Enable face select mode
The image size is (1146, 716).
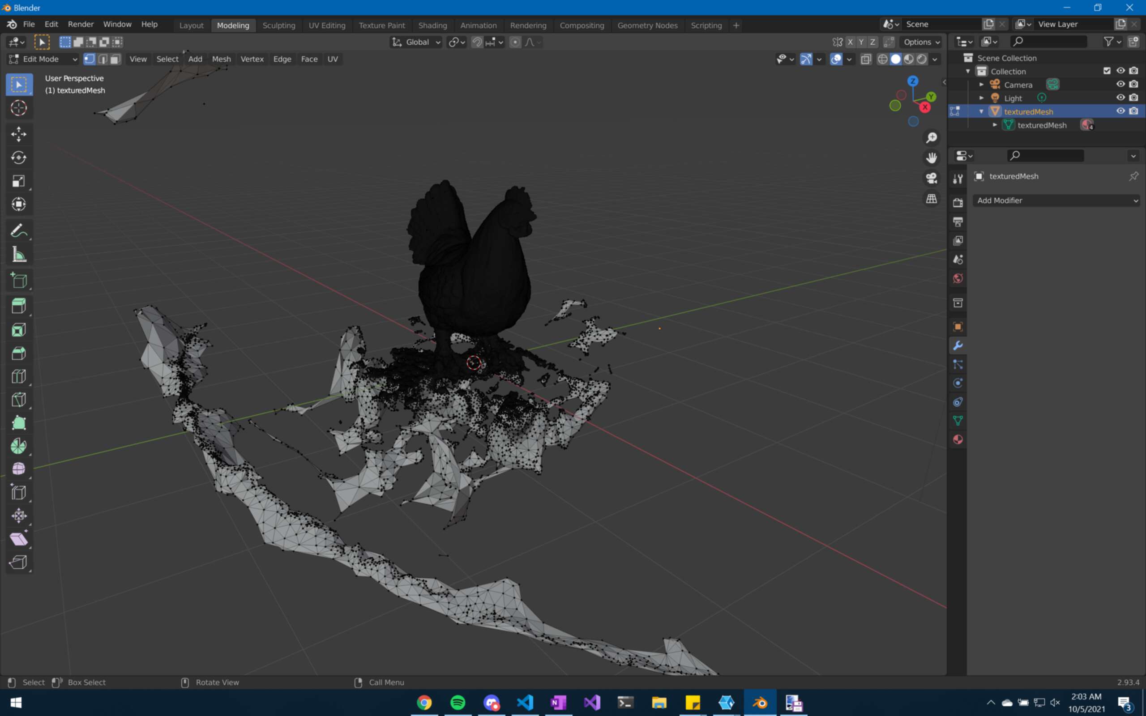pyautogui.click(x=115, y=59)
